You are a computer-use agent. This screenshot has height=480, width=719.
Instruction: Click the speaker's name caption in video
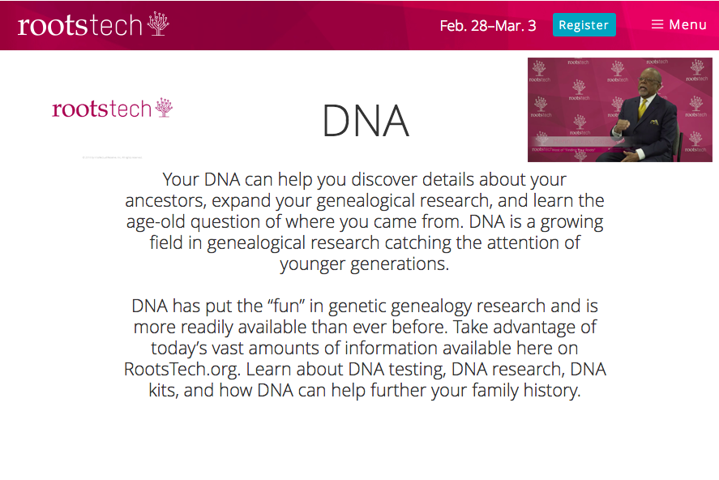click(x=582, y=141)
